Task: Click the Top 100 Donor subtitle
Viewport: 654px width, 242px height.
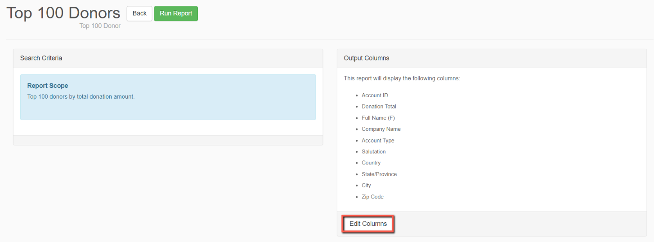Action: 100,26
